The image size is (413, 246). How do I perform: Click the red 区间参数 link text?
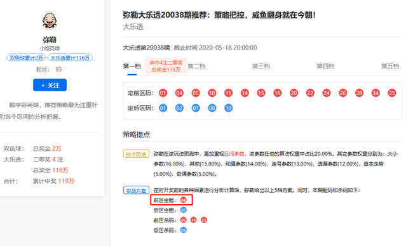tap(234, 153)
